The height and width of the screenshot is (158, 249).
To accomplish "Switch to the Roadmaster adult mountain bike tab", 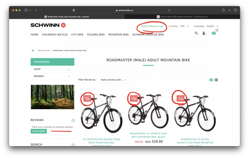I will tap(67, 17).
